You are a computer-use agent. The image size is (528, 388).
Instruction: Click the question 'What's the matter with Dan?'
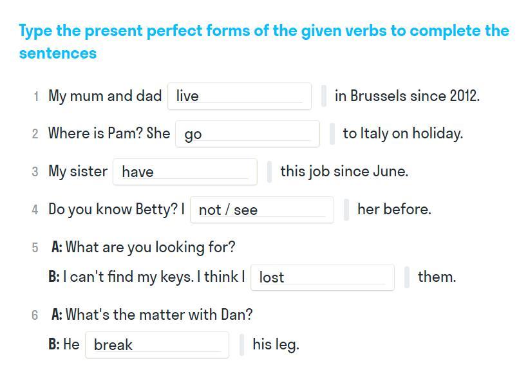click(x=159, y=315)
